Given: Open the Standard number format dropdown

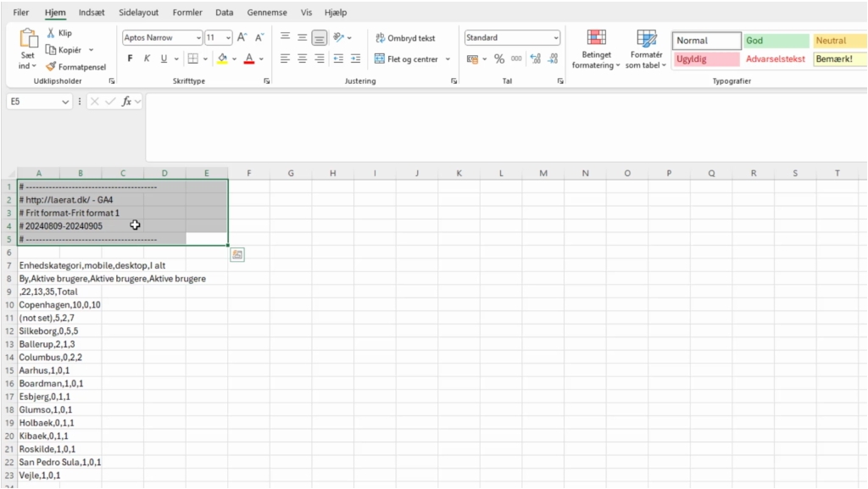Looking at the screenshot, I should [x=555, y=37].
